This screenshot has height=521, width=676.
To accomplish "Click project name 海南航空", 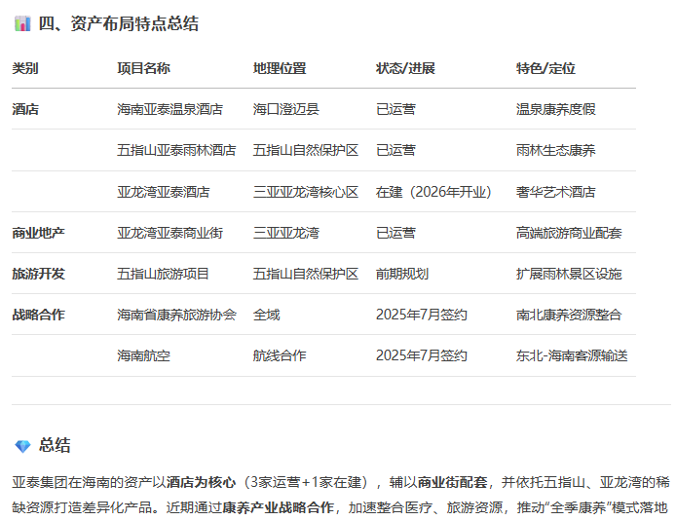I will (x=143, y=355).
